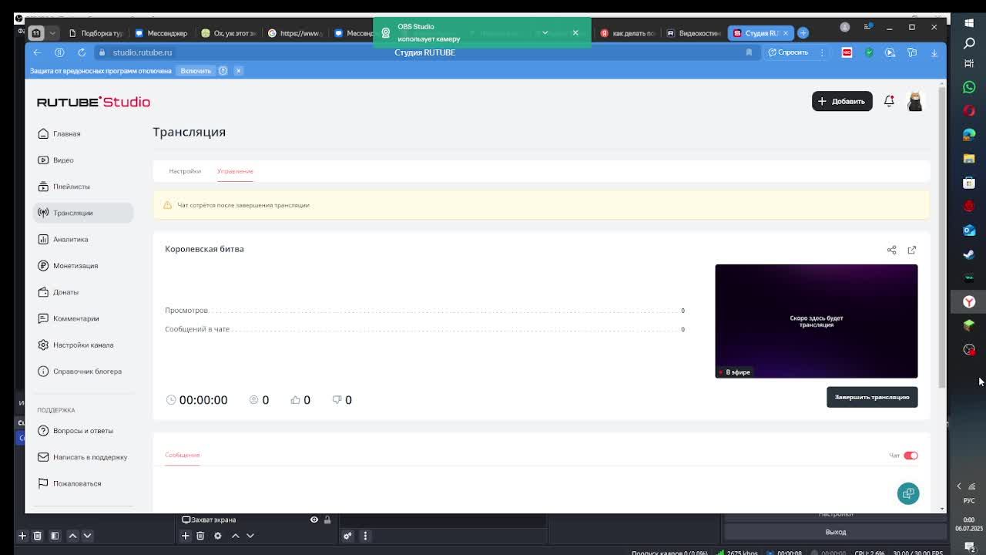The image size is (986, 555).
Task: Click the RUTUBE Studio logo
Action: [x=93, y=102]
